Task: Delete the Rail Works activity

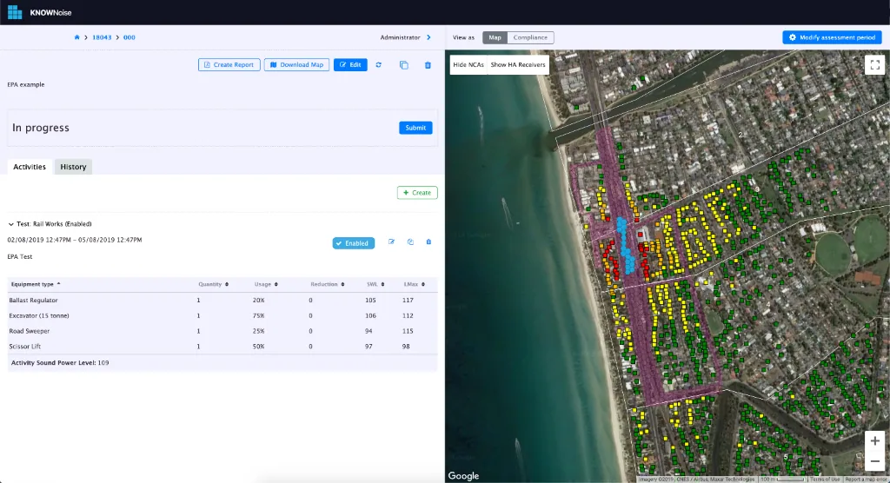Action: [x=428, y=241]
